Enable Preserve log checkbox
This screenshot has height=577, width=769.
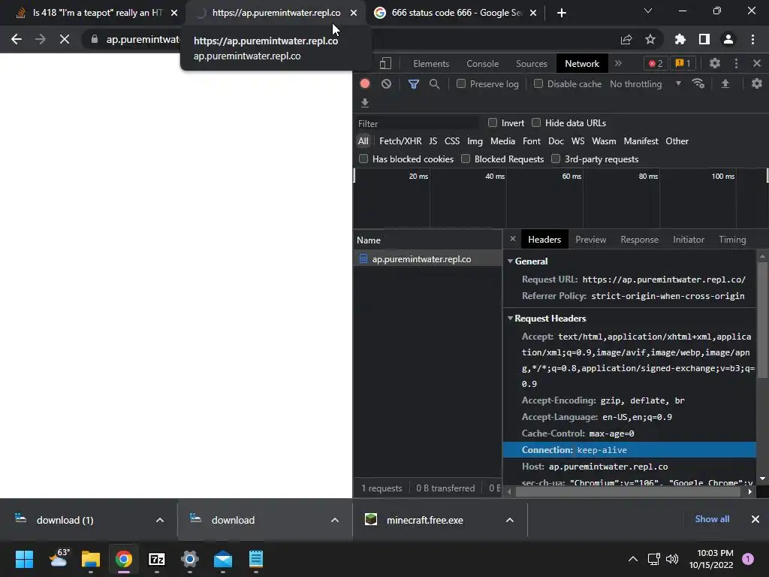coord(461,83)
